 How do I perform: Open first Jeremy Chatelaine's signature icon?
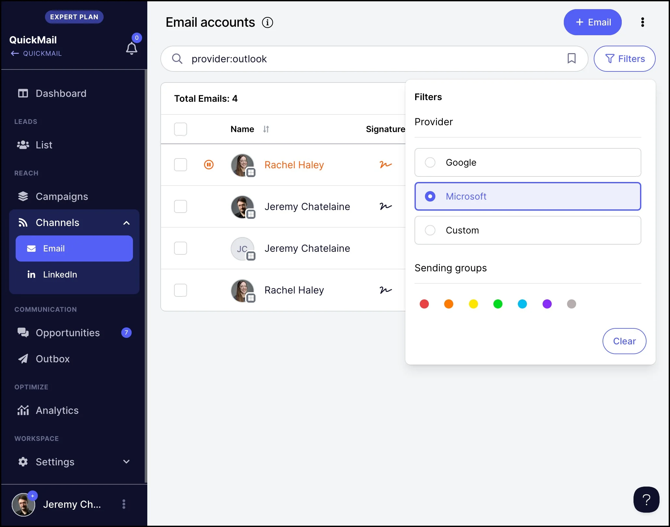click(386, 206)
